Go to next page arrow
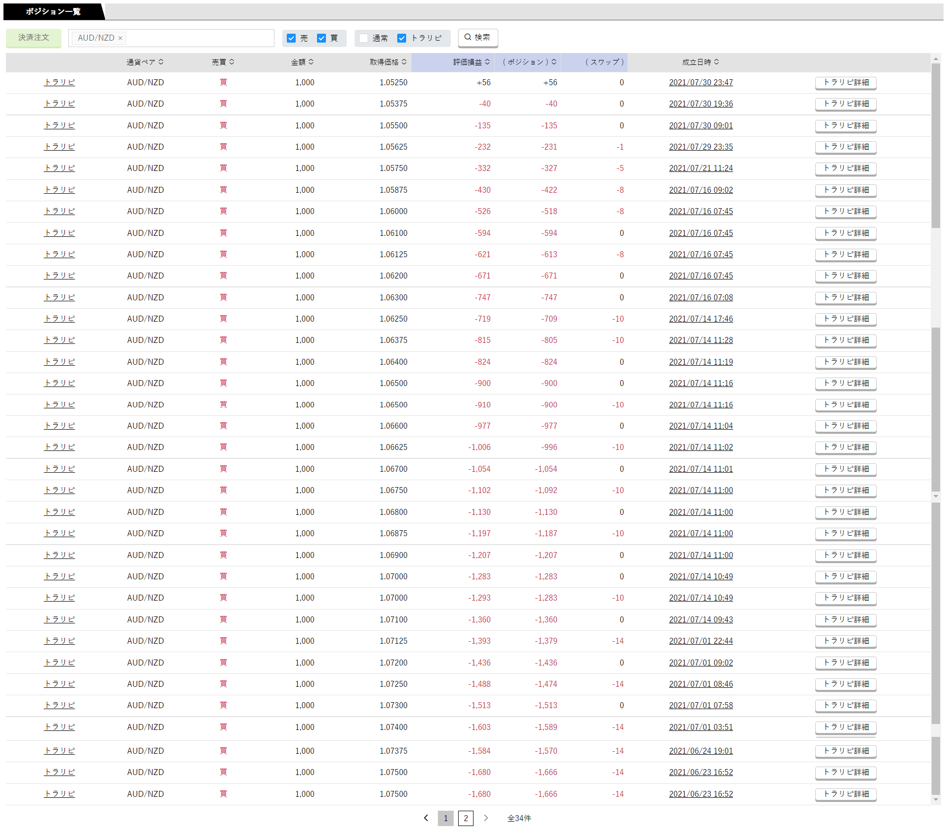The height and width of the screenshot is (833, 950). click(486, 818)
